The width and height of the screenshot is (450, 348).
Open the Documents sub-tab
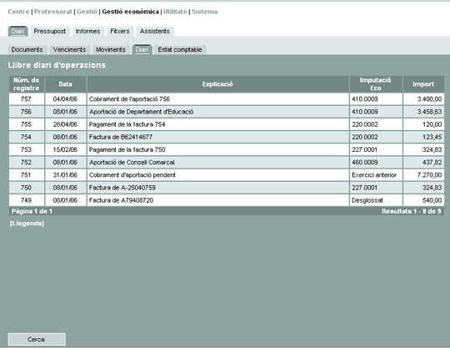(x=27, y=49)
